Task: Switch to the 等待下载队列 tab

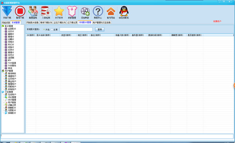Action: click(46, 22)
